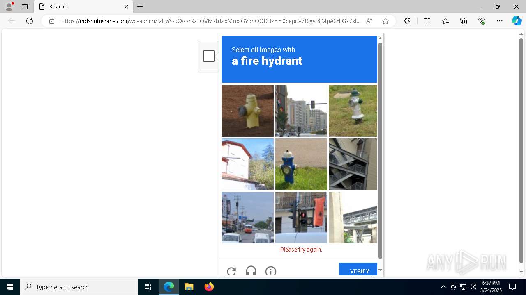This screenshot has height=295, width=526.
Task: Click the taskbar search box
Action: pyautogui.click(x=79, y=287)
